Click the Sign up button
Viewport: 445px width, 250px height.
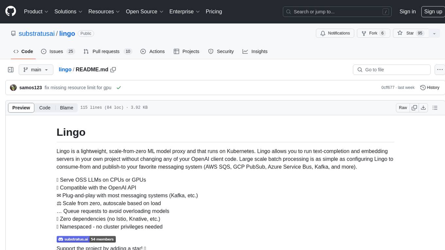(x=433, y=11)
